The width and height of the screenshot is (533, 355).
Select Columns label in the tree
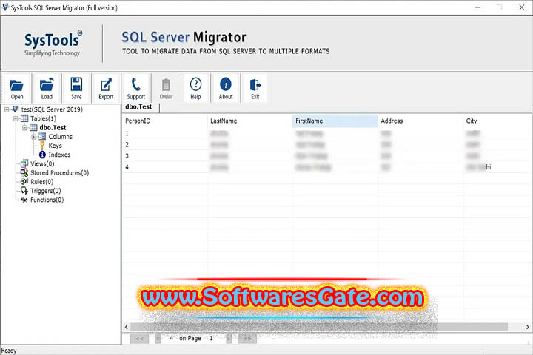pos(60,137)
